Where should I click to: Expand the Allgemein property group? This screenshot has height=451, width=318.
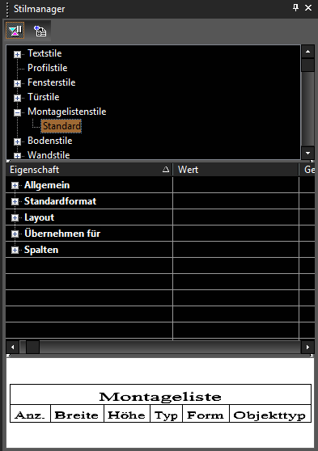click(15, 186)
